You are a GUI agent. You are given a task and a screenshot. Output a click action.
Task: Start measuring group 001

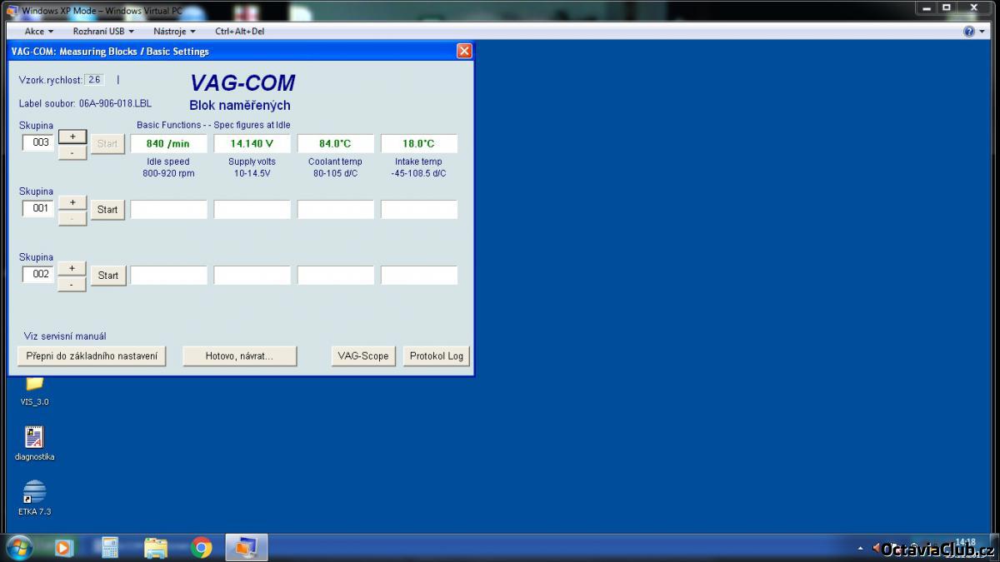[x=107, y=210]
